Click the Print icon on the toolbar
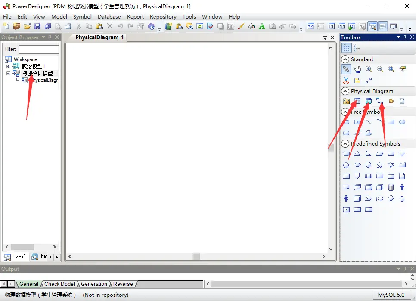 (x=68, y=26)
